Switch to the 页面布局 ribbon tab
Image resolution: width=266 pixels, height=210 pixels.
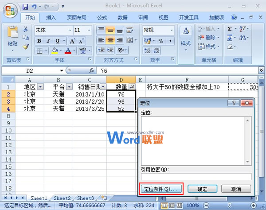pyautogui.click(x=77, y=17)
